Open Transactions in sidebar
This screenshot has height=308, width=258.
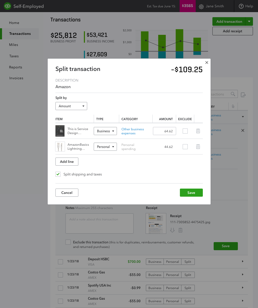pos(20,34)
